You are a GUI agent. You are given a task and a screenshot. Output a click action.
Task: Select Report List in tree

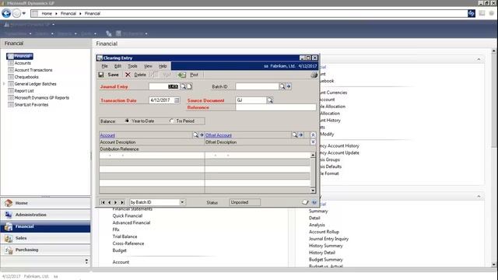pos(24,91)
